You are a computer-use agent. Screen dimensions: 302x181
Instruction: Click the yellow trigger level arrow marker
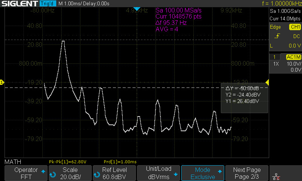267,82
